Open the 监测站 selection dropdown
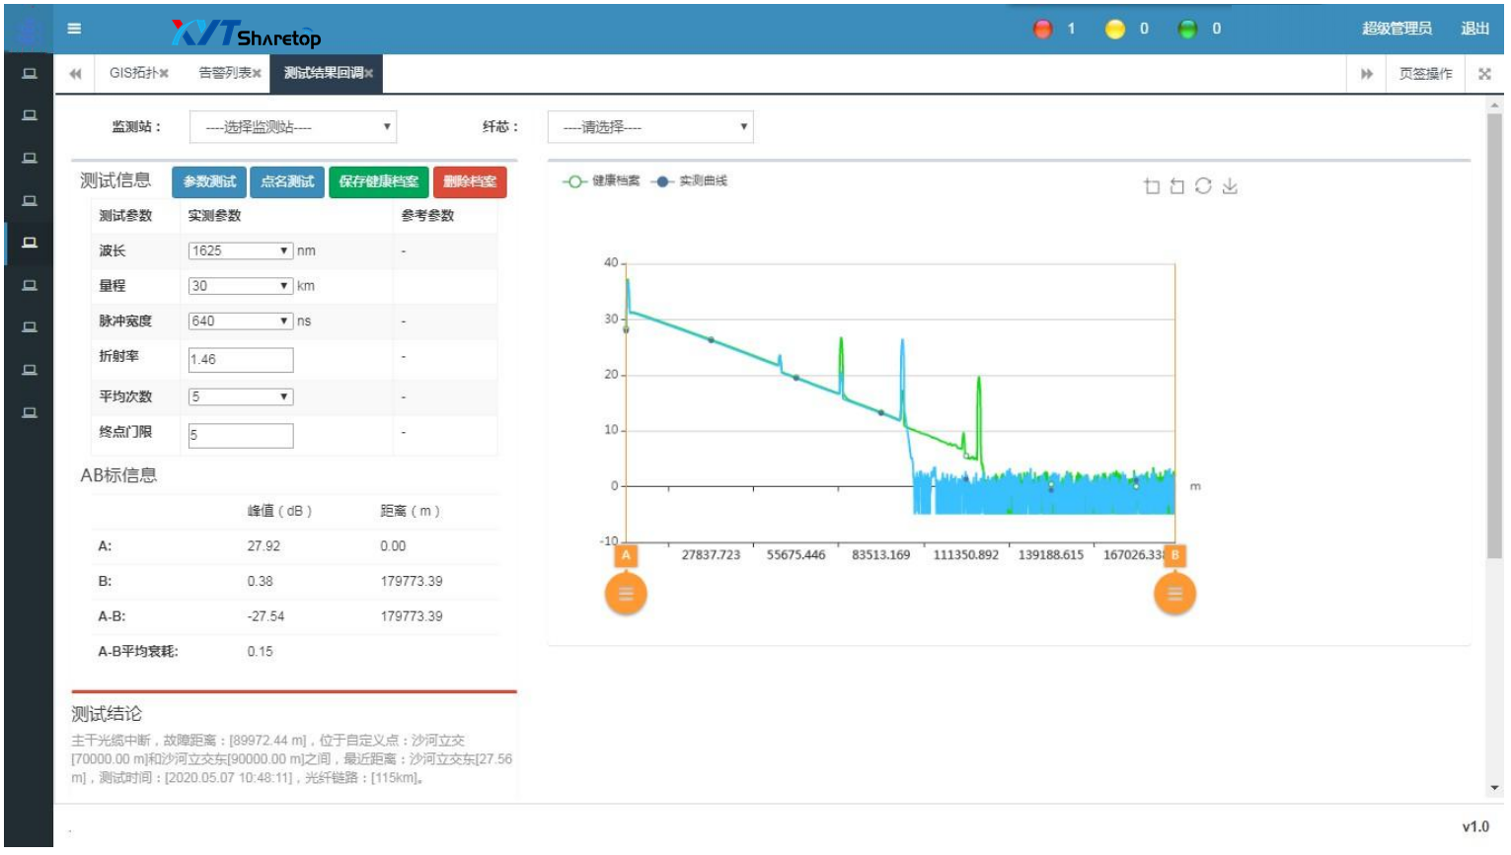This screenshot has width=1511, height=855. [293, 127]
